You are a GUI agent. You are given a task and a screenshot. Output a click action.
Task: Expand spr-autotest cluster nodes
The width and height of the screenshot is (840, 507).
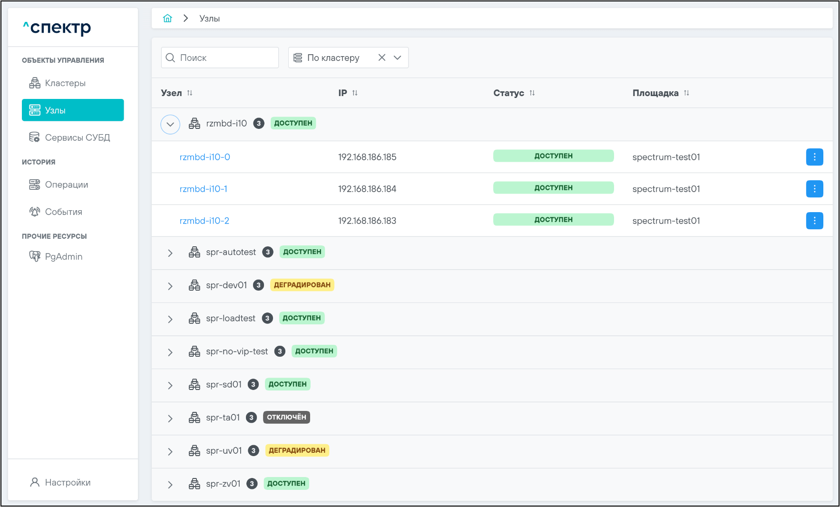point(170,253)
